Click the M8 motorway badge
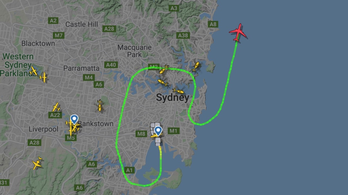 141,134
